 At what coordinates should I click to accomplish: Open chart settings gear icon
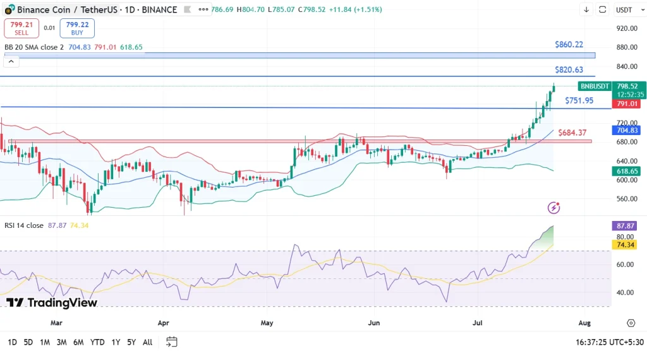[631, 323]
